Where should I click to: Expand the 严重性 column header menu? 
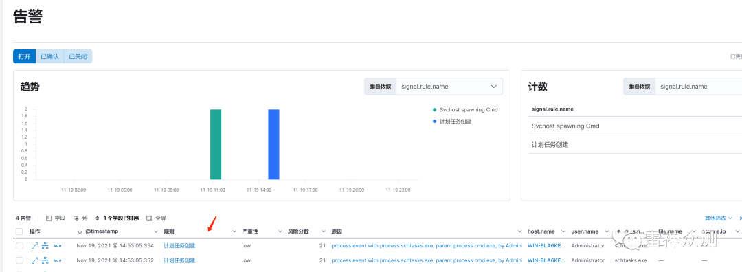[280, 231]
